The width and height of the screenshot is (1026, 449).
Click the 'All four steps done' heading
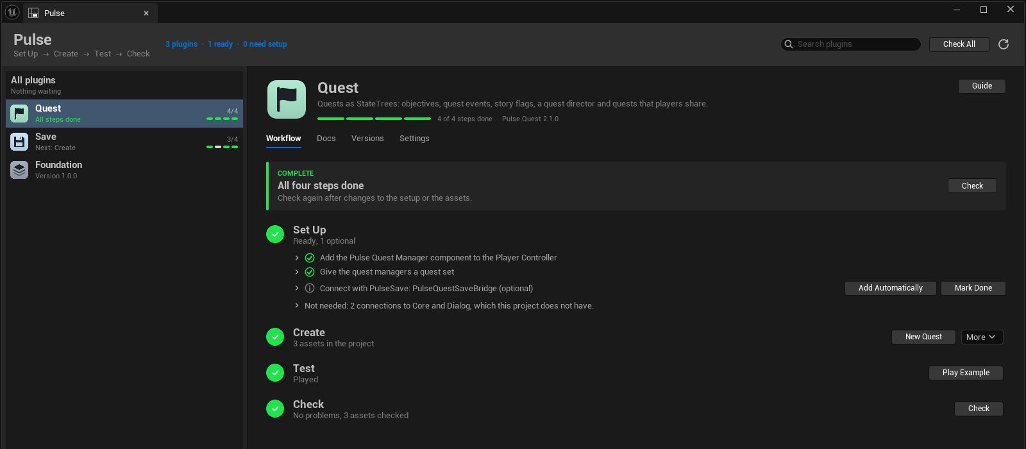(321, 185)
